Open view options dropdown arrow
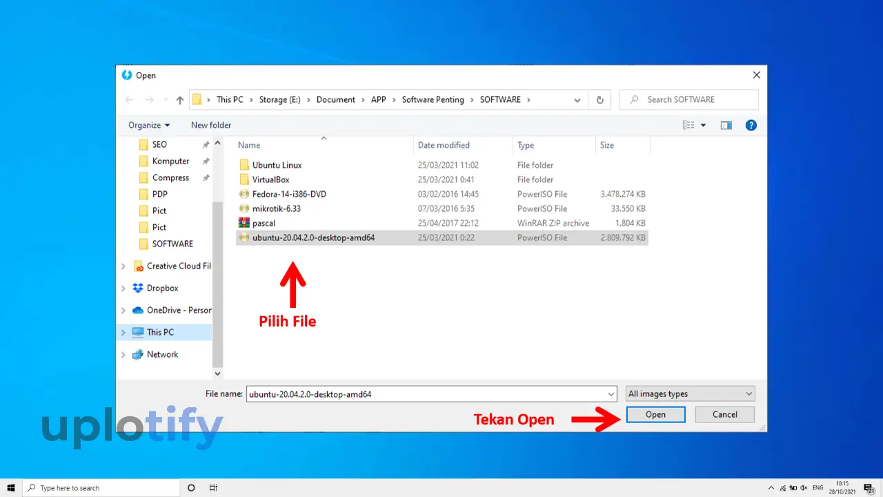The width and height of the screenshot is (883, 497). click(x=704, y=125)
